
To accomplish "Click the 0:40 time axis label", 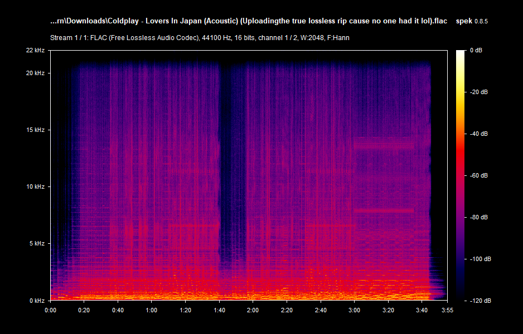I will [118, 311].
